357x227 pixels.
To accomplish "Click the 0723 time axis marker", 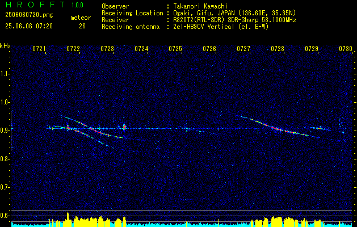I will coord(107,49).
